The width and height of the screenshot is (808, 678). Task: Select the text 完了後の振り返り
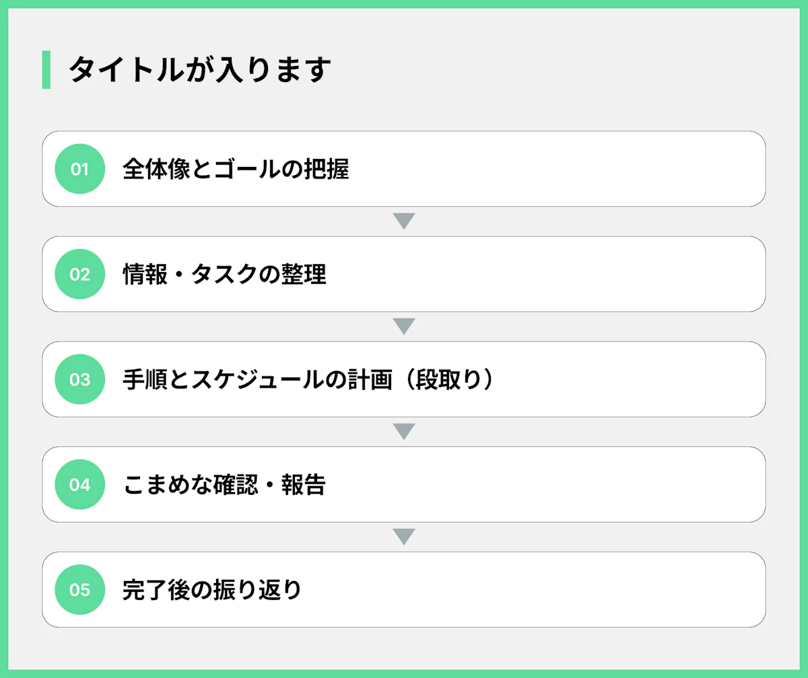pyautogui.click(x=212, y=590)
